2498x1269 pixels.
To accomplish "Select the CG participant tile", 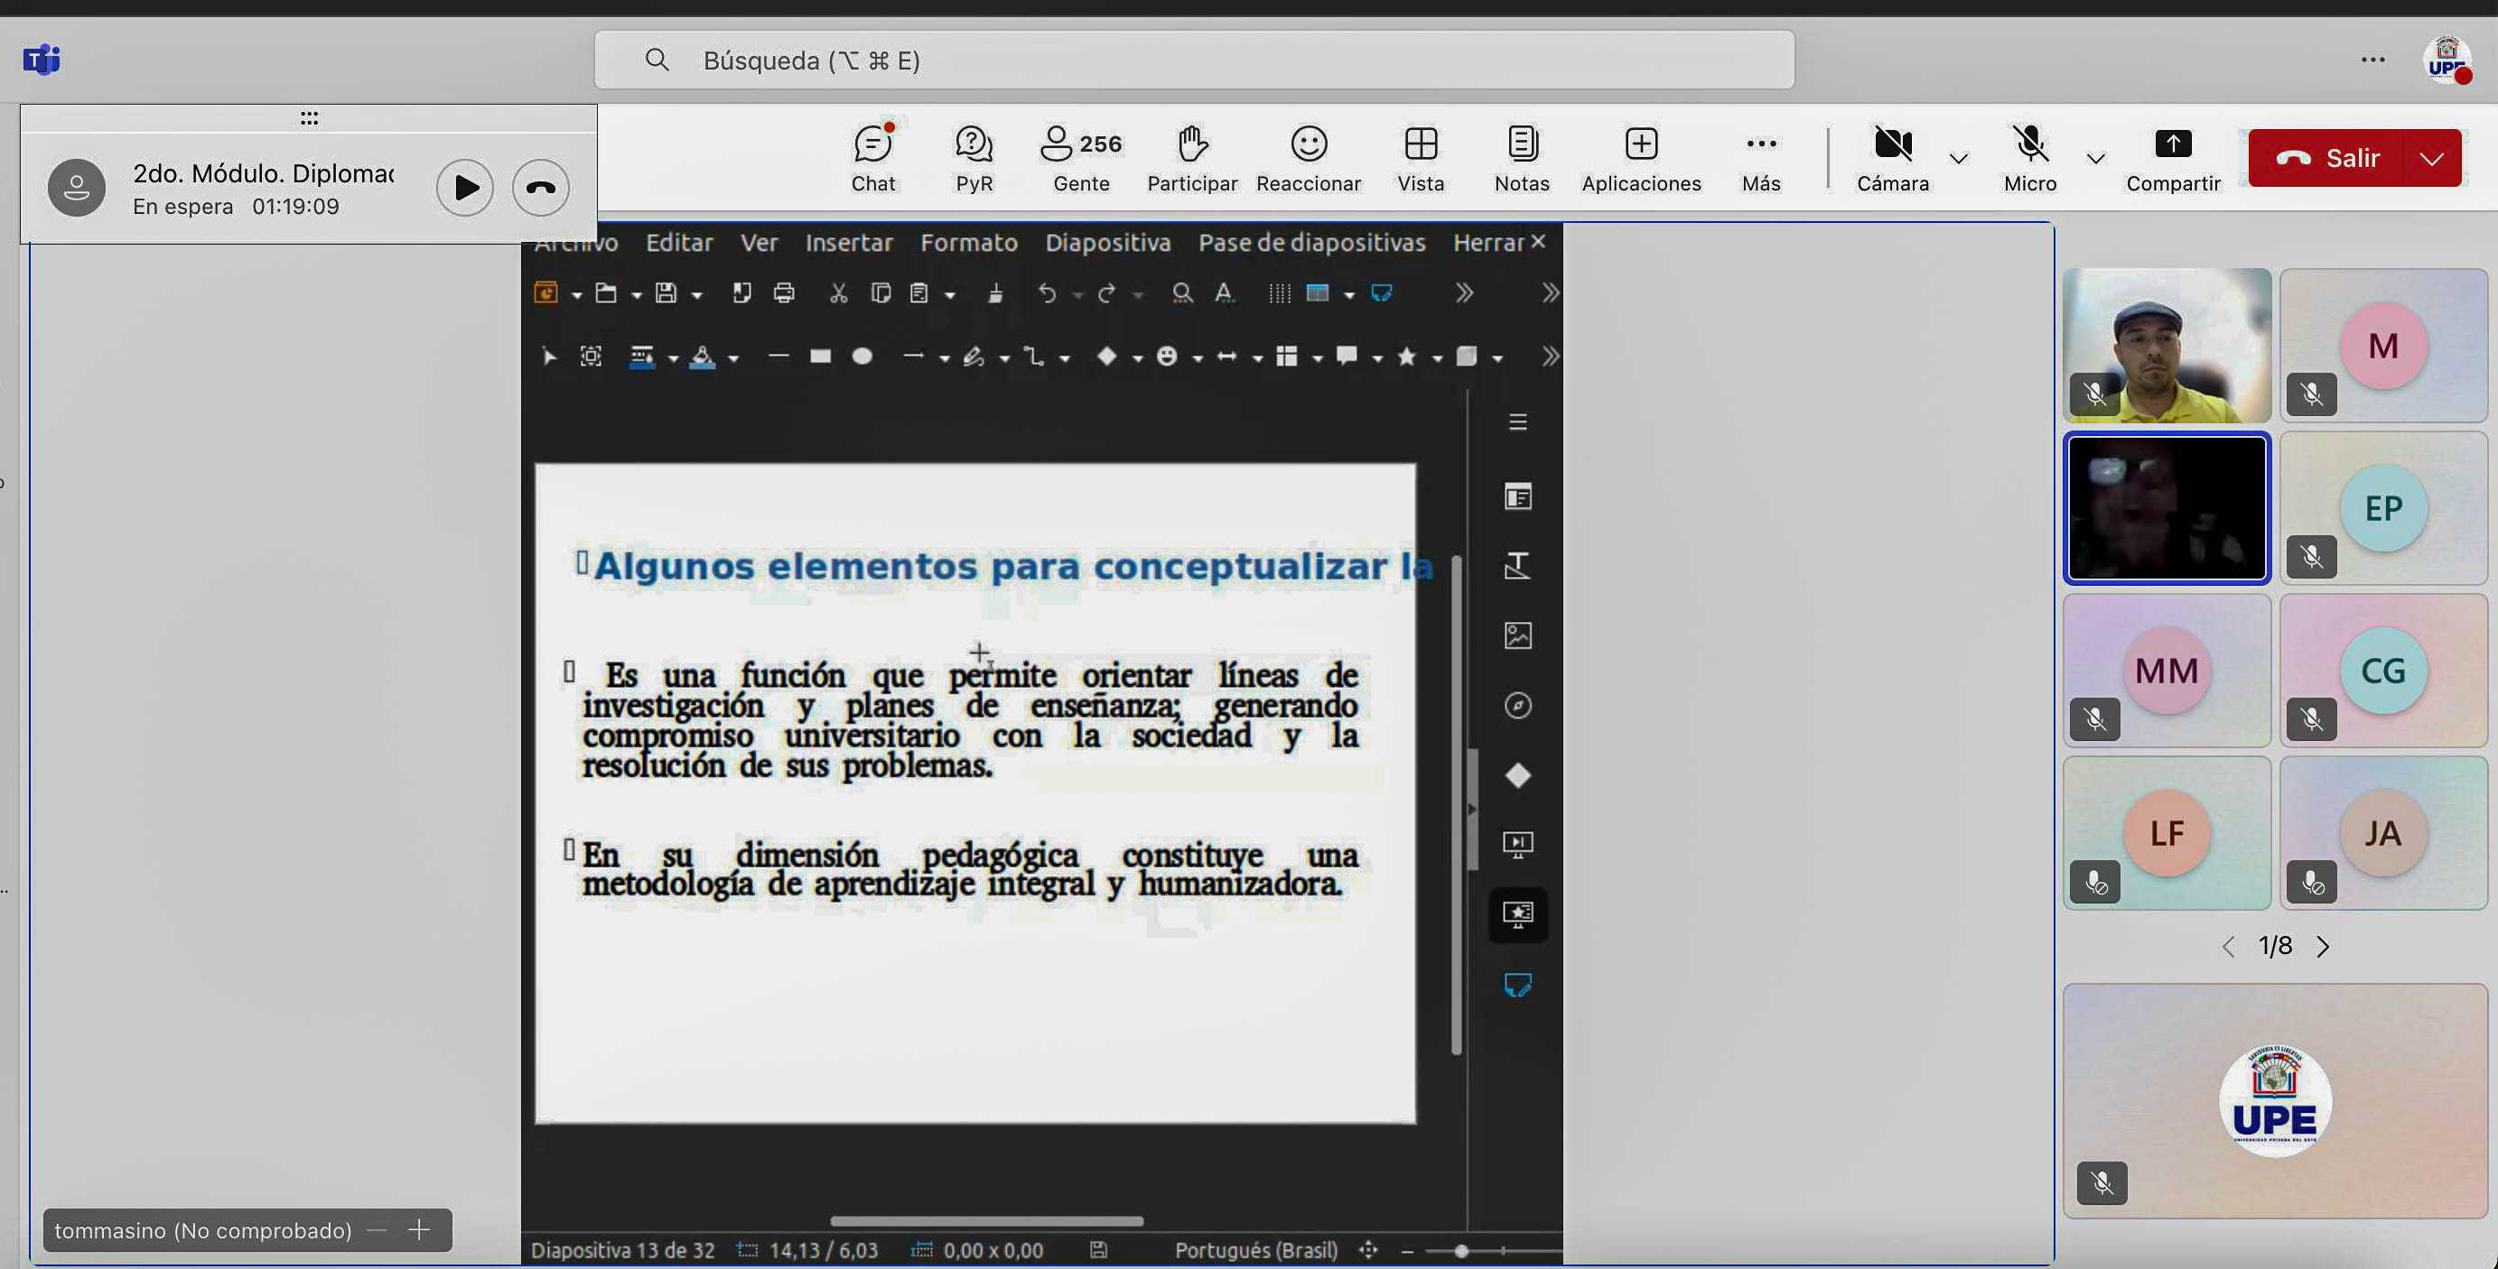I will point(2382,670).
